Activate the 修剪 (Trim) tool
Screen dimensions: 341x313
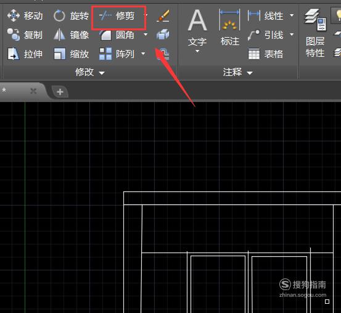click(117, 15)
